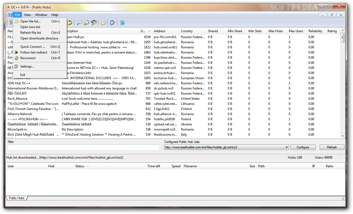The height and width of the screenshot is (214, 353).
Task: Open the Finished Uploads toolbar icon
Action: [x=70, y=23]
